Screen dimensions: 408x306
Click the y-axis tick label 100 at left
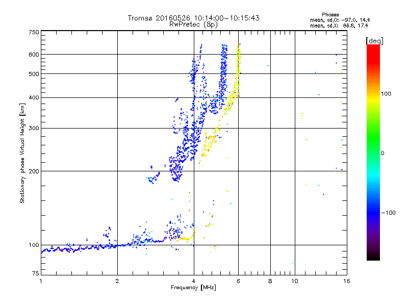[x=34, y=245]
